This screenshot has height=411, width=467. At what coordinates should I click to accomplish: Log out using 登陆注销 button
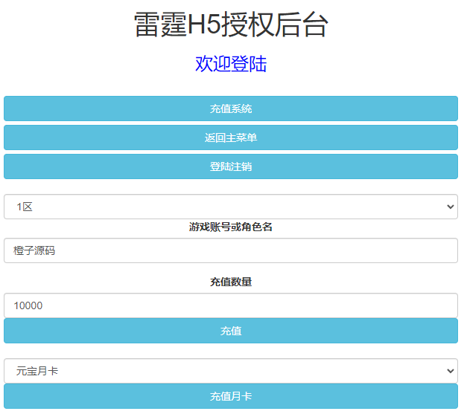click(231, 166)
